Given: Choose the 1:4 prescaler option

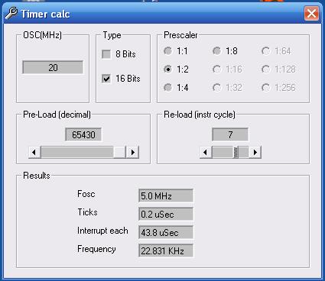Looking at the screenshot, I should point(167,87).
